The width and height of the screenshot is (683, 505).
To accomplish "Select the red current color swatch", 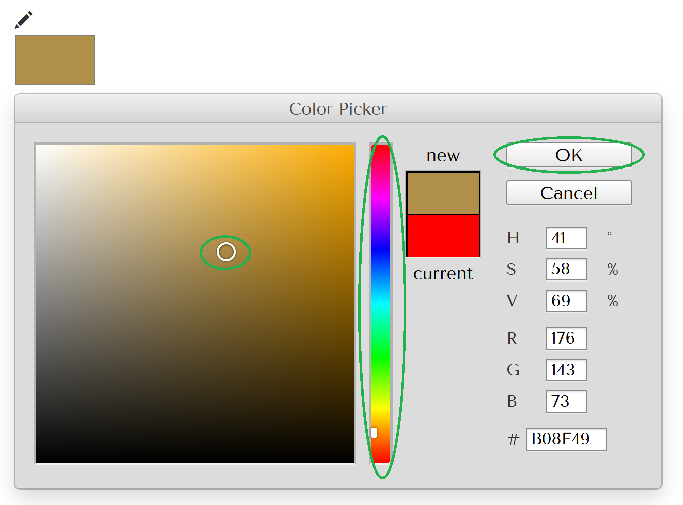I will tap(443, 236).
